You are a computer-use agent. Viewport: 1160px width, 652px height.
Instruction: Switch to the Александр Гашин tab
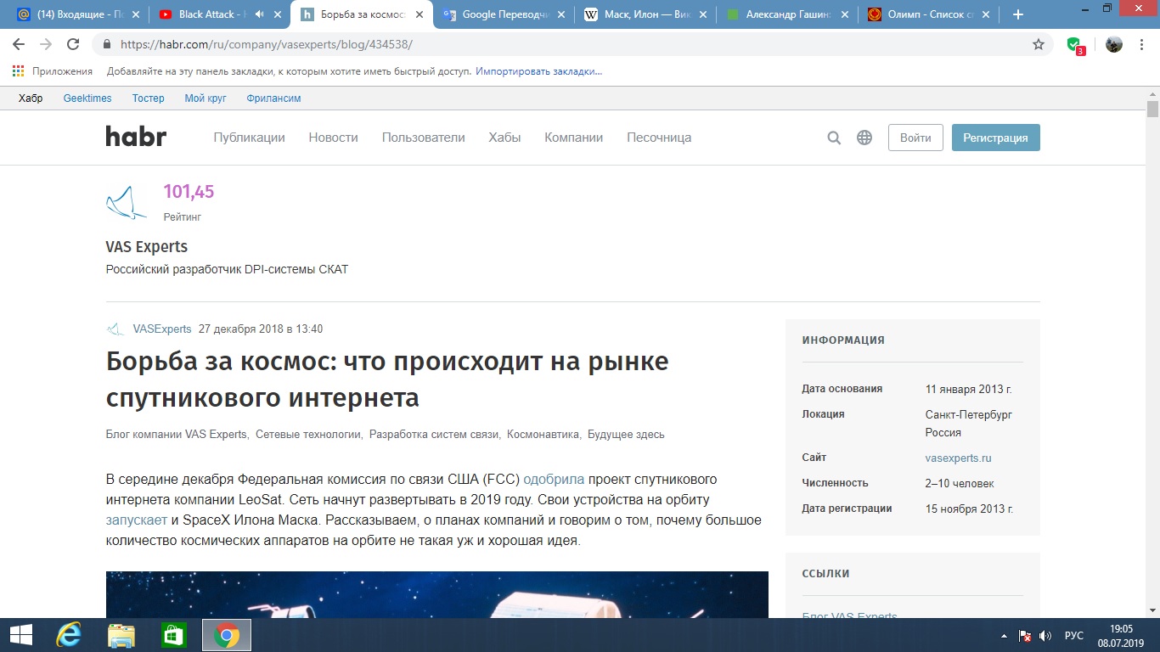(786, 14)
